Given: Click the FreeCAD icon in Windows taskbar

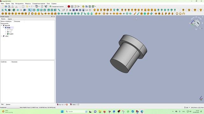Looking at the screenshot, I should tap(137, 111).
